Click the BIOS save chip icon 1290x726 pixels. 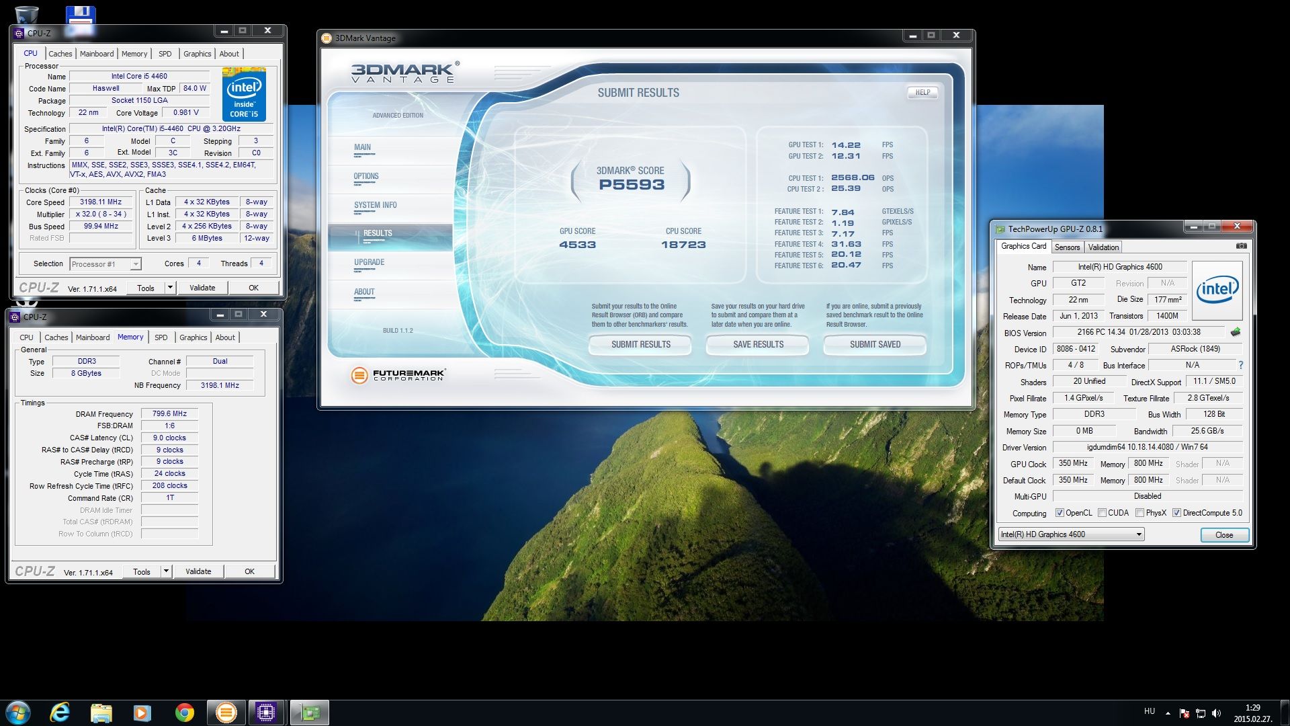pyautogui.click(x=1235, y=332)
